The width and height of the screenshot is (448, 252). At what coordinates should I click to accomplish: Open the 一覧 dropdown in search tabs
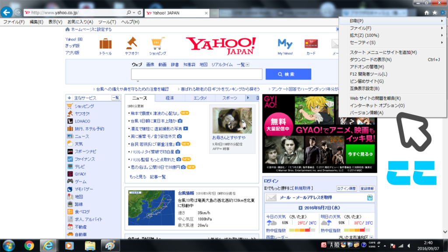coord(248,65)
